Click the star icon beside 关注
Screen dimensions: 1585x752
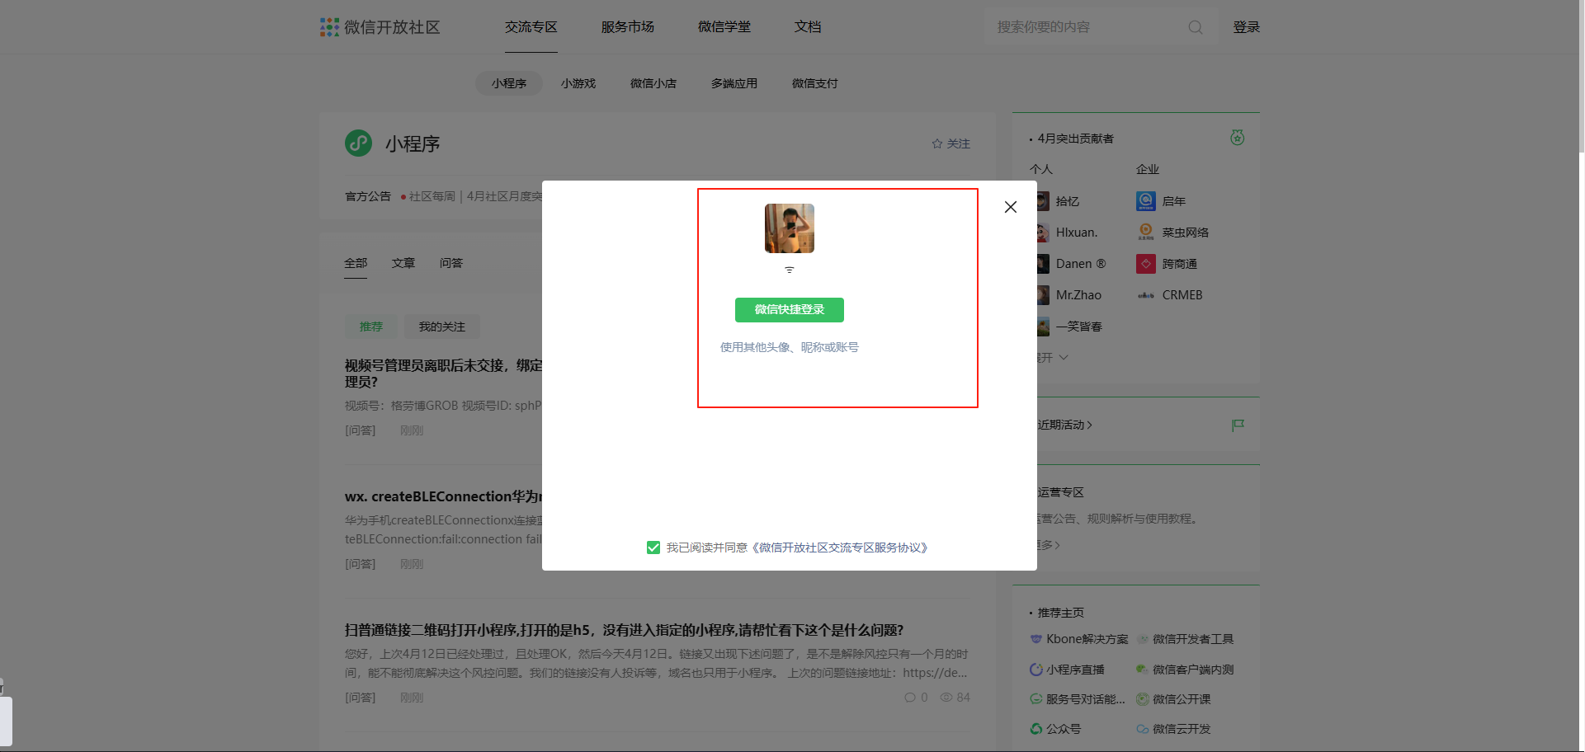coord(937,143)
